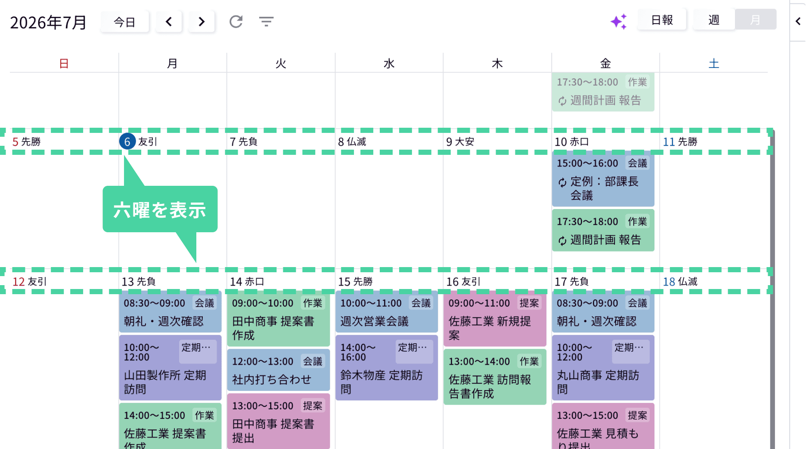Click the 2026年7月 month title
The height and width of the screenshot is (449, 806).
pyautogui.click(x=48, y=22)
